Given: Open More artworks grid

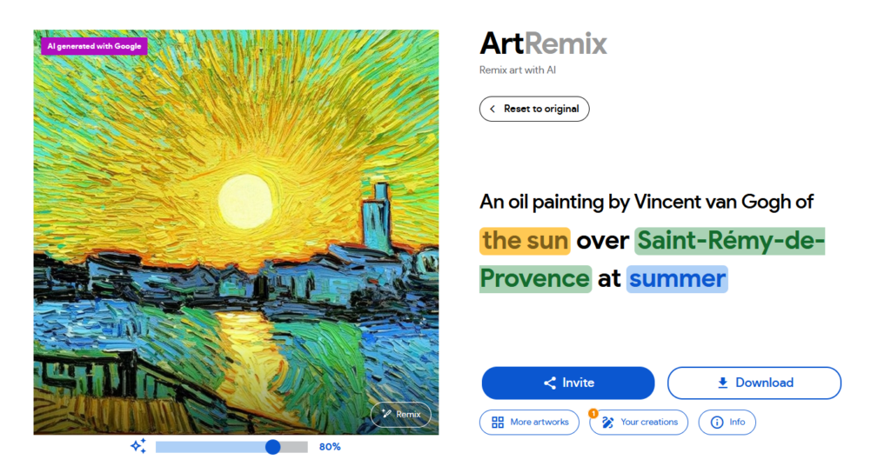Looking at the screenshot, I should (529, 422).
